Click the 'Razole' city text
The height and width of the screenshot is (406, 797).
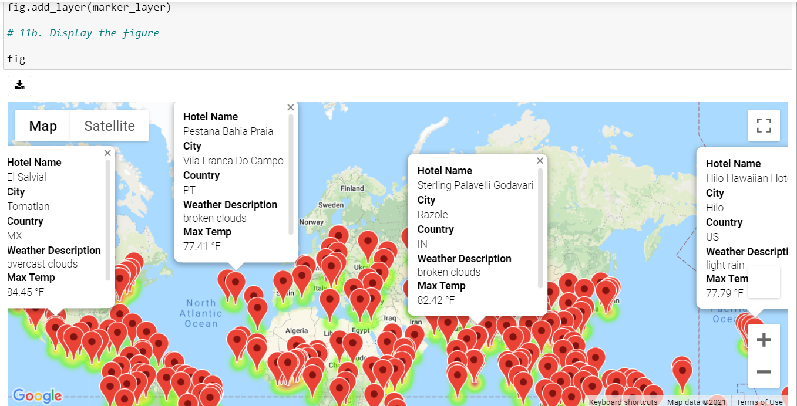(x=433, y=215)
